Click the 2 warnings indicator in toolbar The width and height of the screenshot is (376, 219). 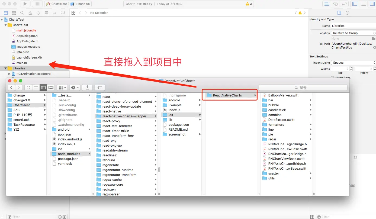tap(249, 4)
